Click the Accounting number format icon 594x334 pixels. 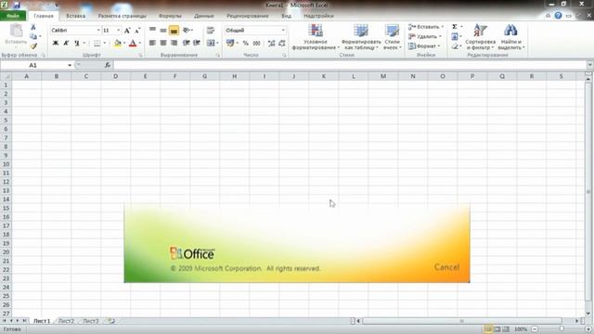(230, 44)
